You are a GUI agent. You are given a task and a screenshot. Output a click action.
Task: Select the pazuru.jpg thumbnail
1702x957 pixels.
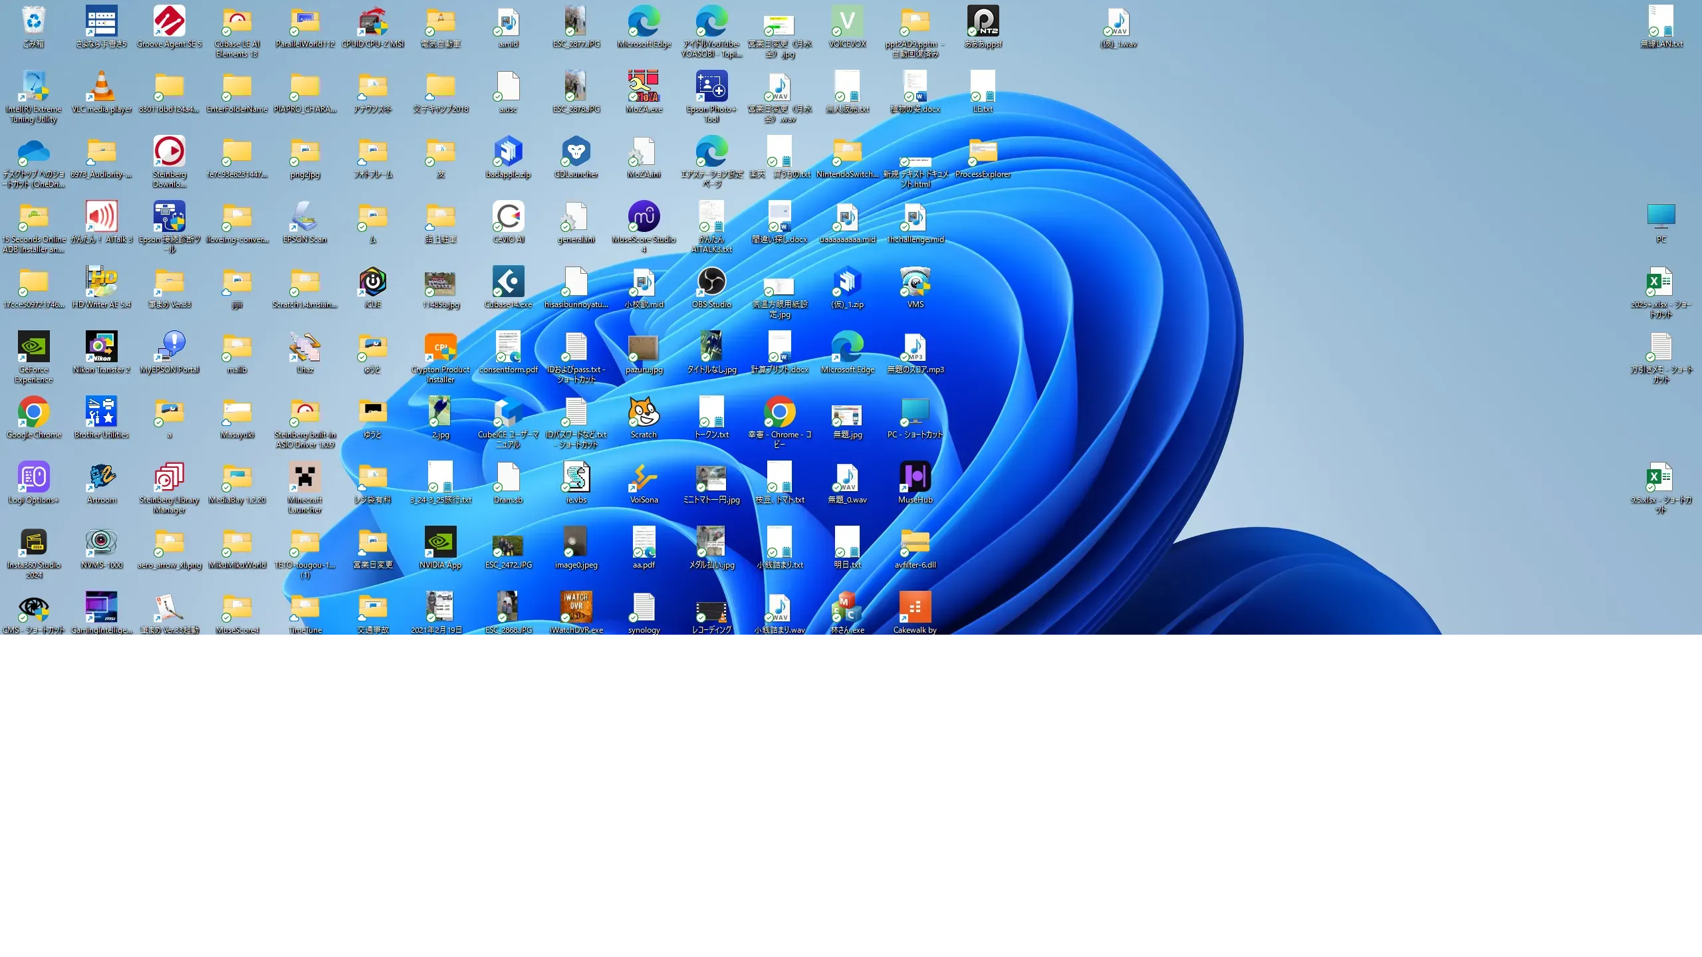pos(644,347)
